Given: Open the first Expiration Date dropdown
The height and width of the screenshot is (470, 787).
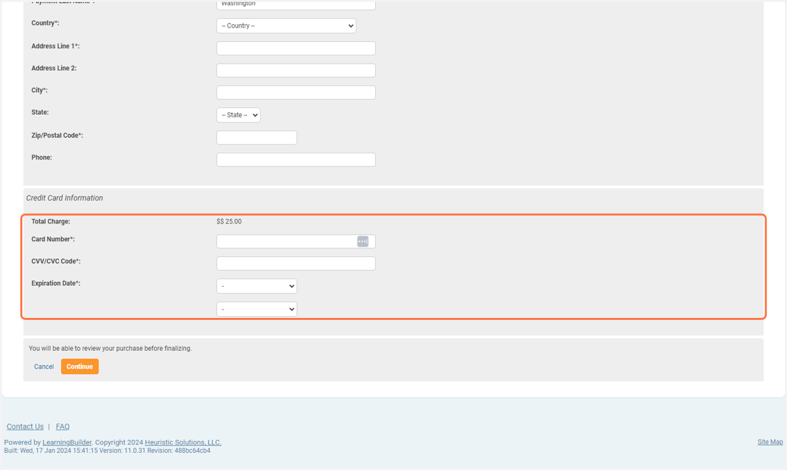Looking at the screenshot, I should tap(256, 286).
